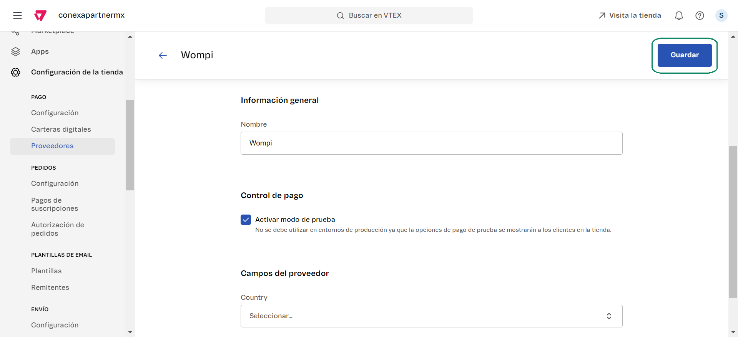Click the main page vertical scrollbar thumb
The image size is (738, 337).
pyautogui.click(x=733, y=221)
